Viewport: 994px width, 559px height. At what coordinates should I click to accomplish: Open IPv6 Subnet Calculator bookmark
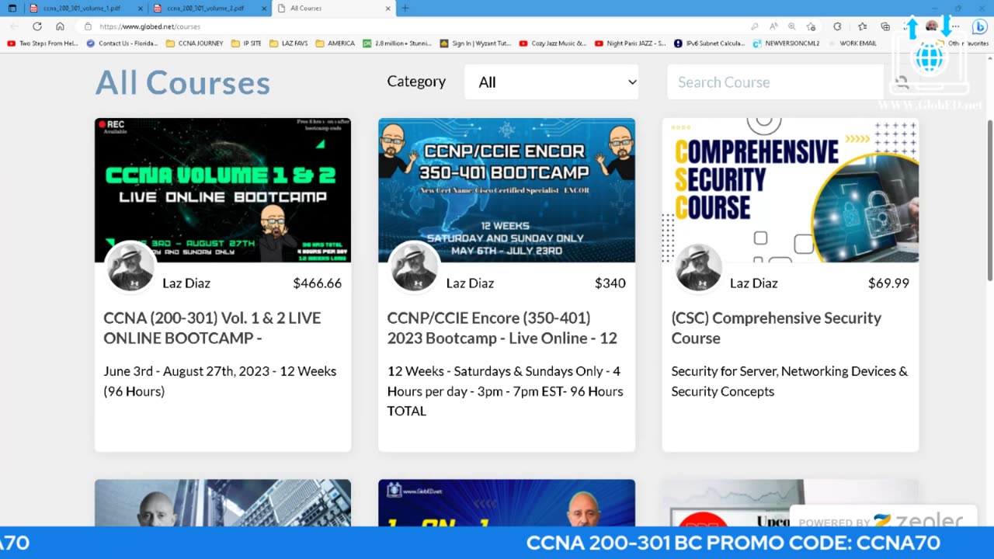[710, 43]
